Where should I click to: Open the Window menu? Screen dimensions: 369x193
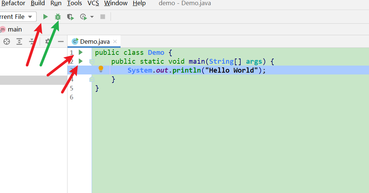pos(116,3)
